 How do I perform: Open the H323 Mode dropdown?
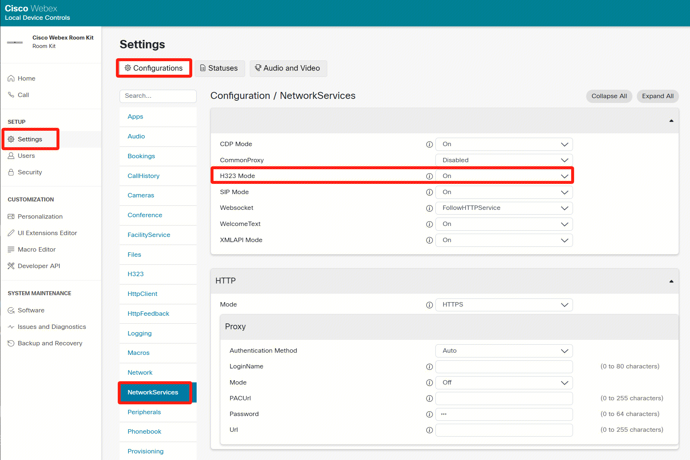click(x=504, y=176)
